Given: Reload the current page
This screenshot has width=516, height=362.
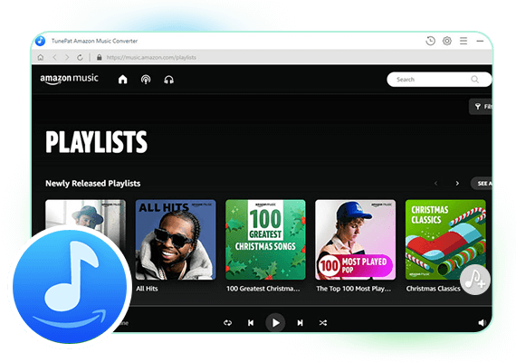Looking at the screenshot, I should pos(80,57).
